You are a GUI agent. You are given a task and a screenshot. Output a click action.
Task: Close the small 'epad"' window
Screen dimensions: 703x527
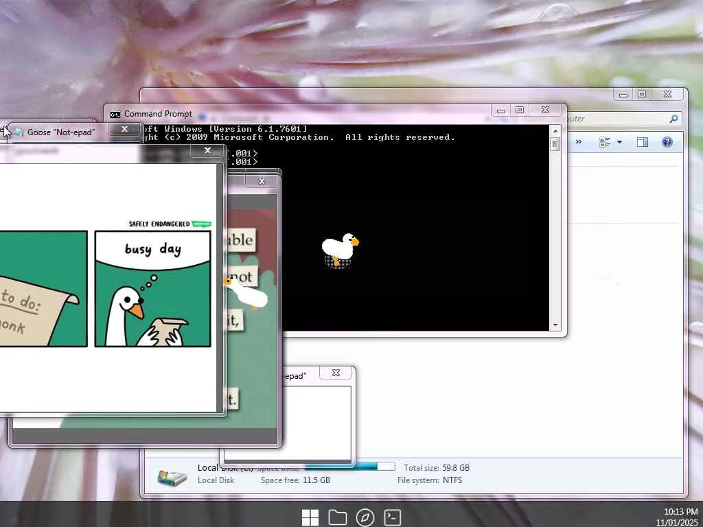[x=336, y=373]
